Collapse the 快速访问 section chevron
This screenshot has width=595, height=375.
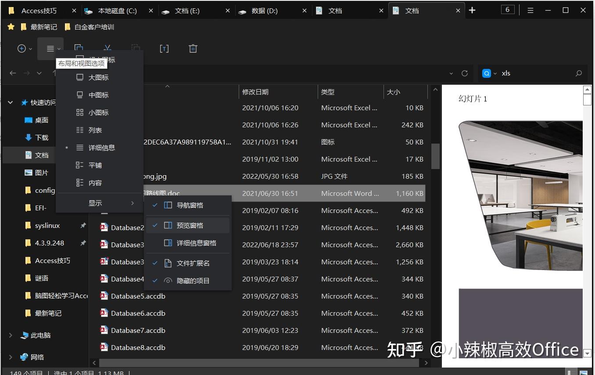click(10, 102)
